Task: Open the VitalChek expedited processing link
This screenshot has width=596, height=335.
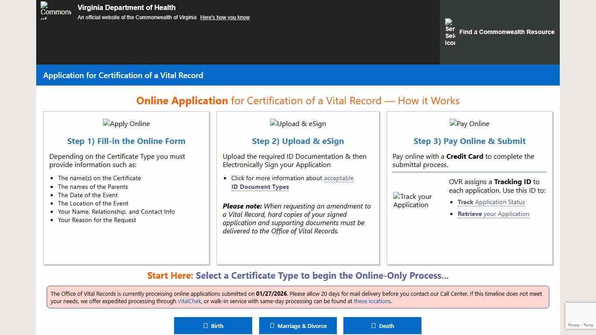Action: click(189, 301)
